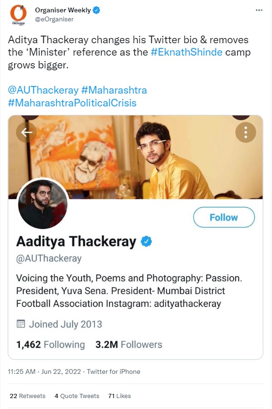Screen dimensions: 272x409
Task: Show the 4 Quote Tweets
Action: 77,396
